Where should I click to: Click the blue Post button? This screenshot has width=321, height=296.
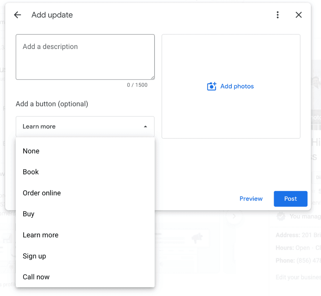click(x=291, y=199)
